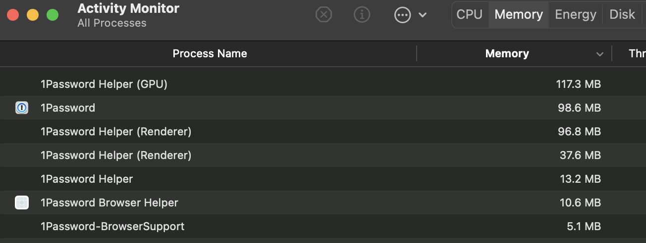This screenshot has width=646, height=243.
Task: Click the stop process X icon
Action: [x=323, y=15]
